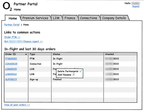Click the Partner Portal title text
The height and width of the screenshot is (111, 144).
click(26, 4)
